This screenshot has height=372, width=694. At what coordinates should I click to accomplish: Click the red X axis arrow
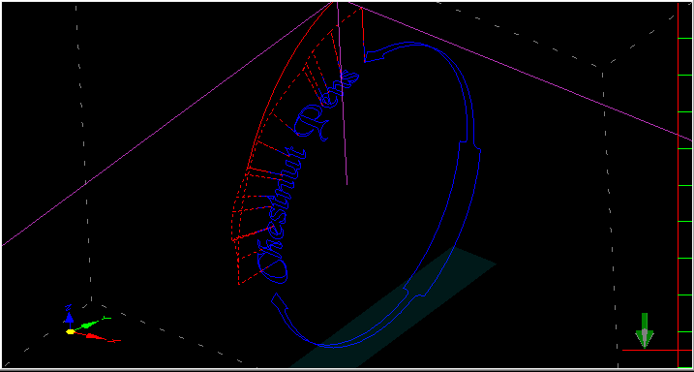[92, 336]
